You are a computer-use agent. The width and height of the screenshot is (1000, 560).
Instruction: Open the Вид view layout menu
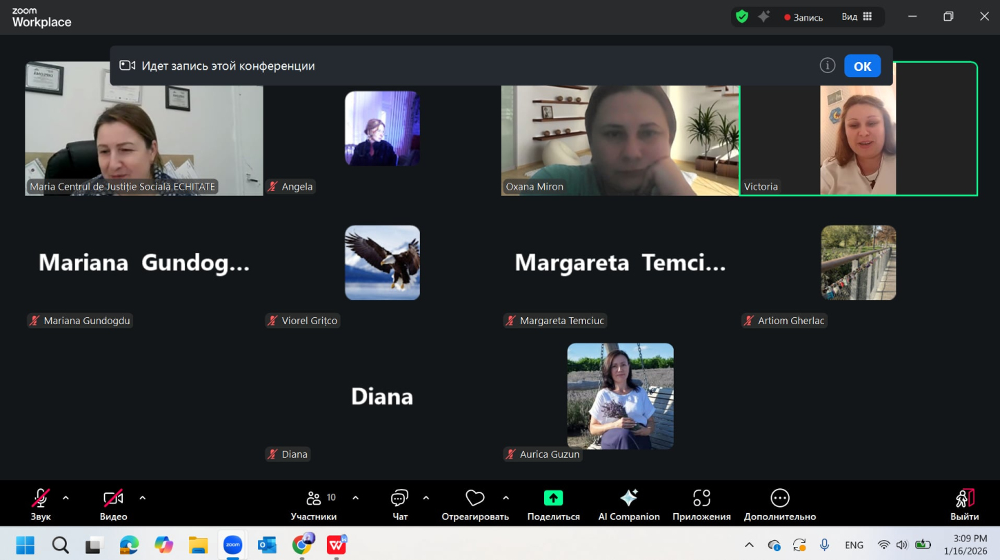click(857, 17)
